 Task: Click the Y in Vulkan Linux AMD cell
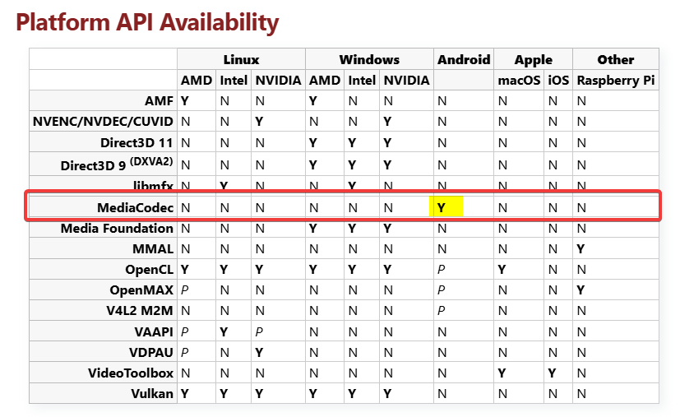185,394
